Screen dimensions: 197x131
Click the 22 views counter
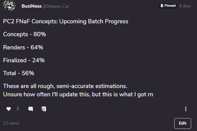tap(11, 123)
